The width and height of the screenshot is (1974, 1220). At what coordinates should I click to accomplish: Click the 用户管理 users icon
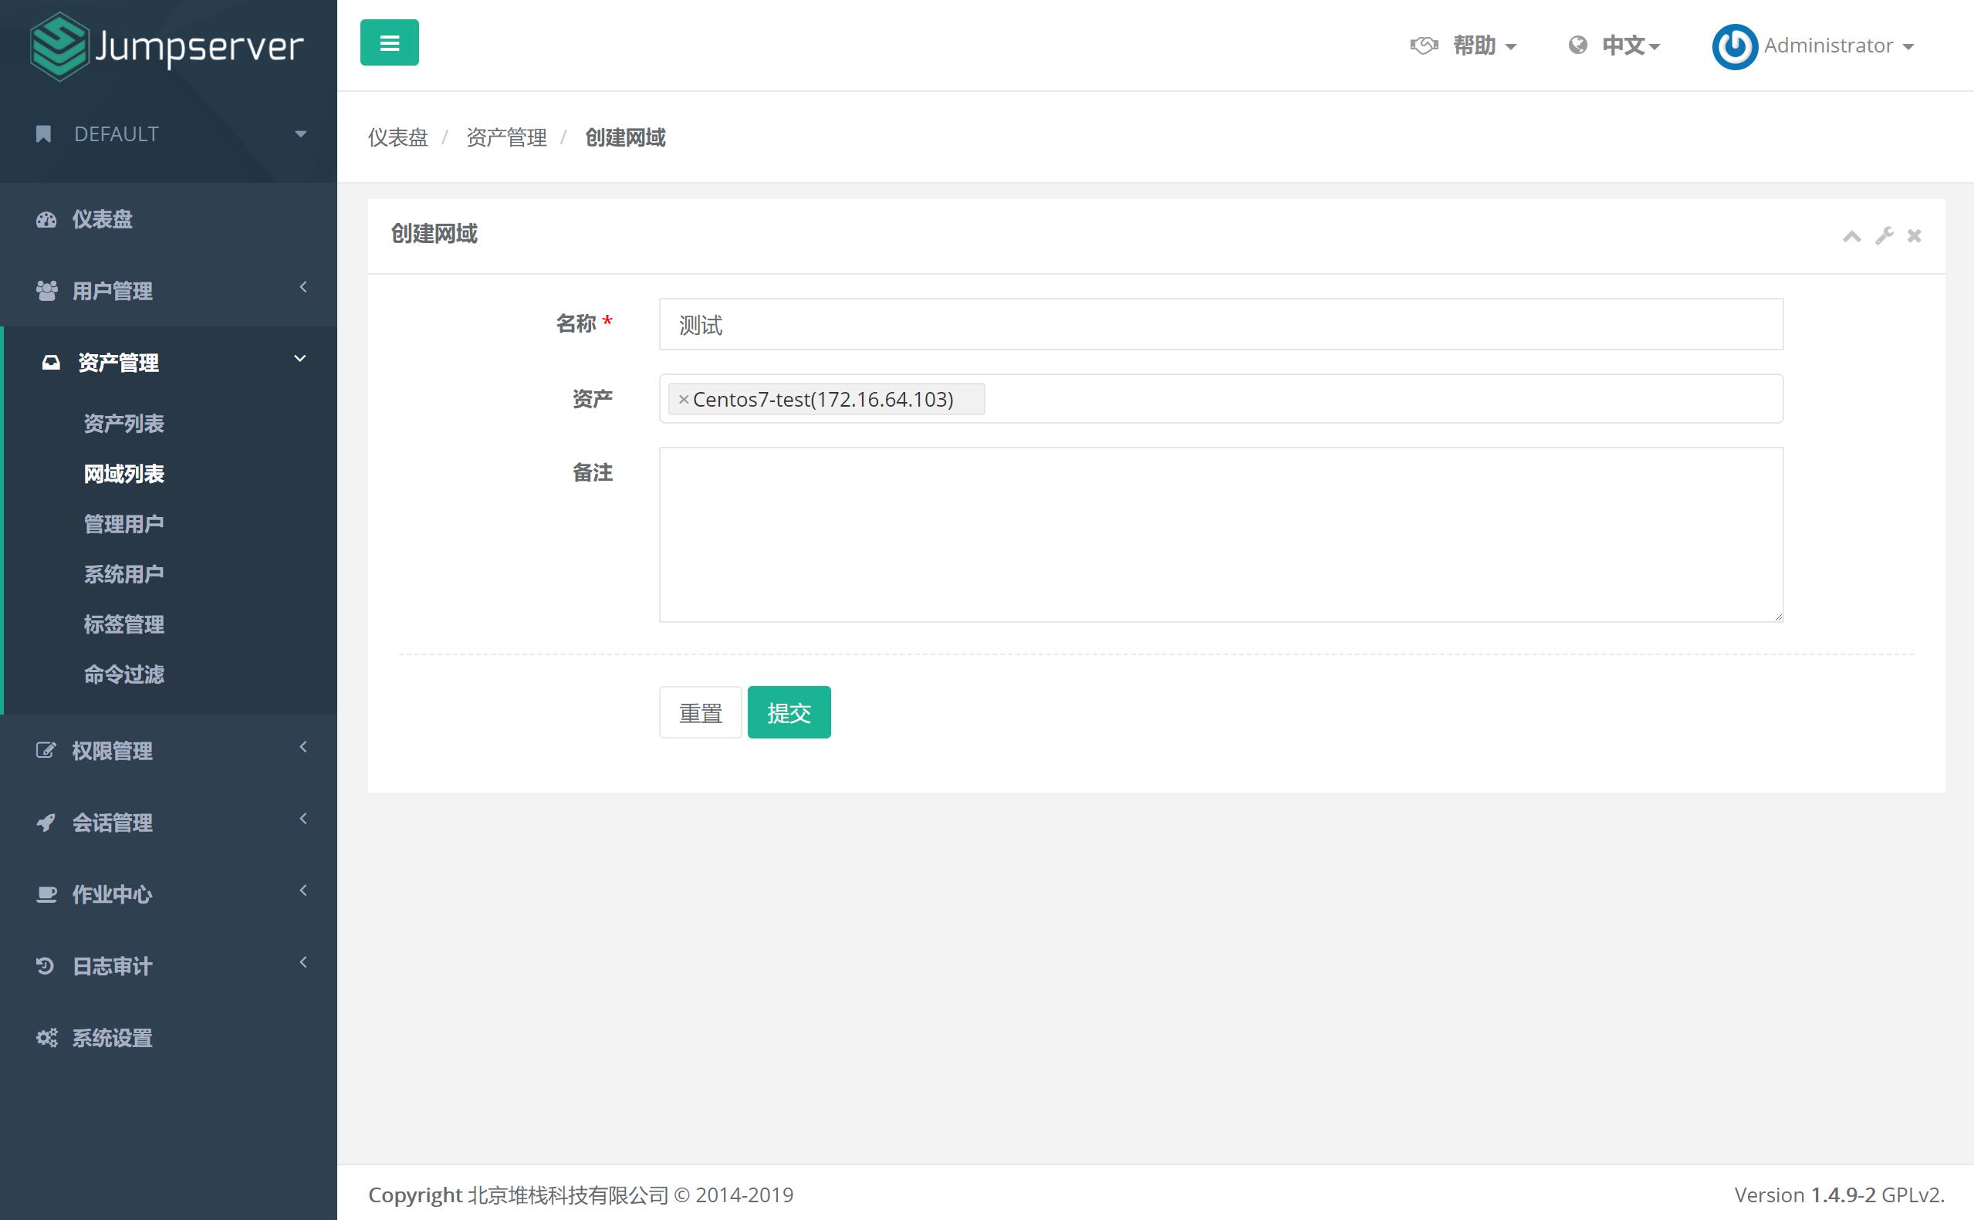click(47, 291)
